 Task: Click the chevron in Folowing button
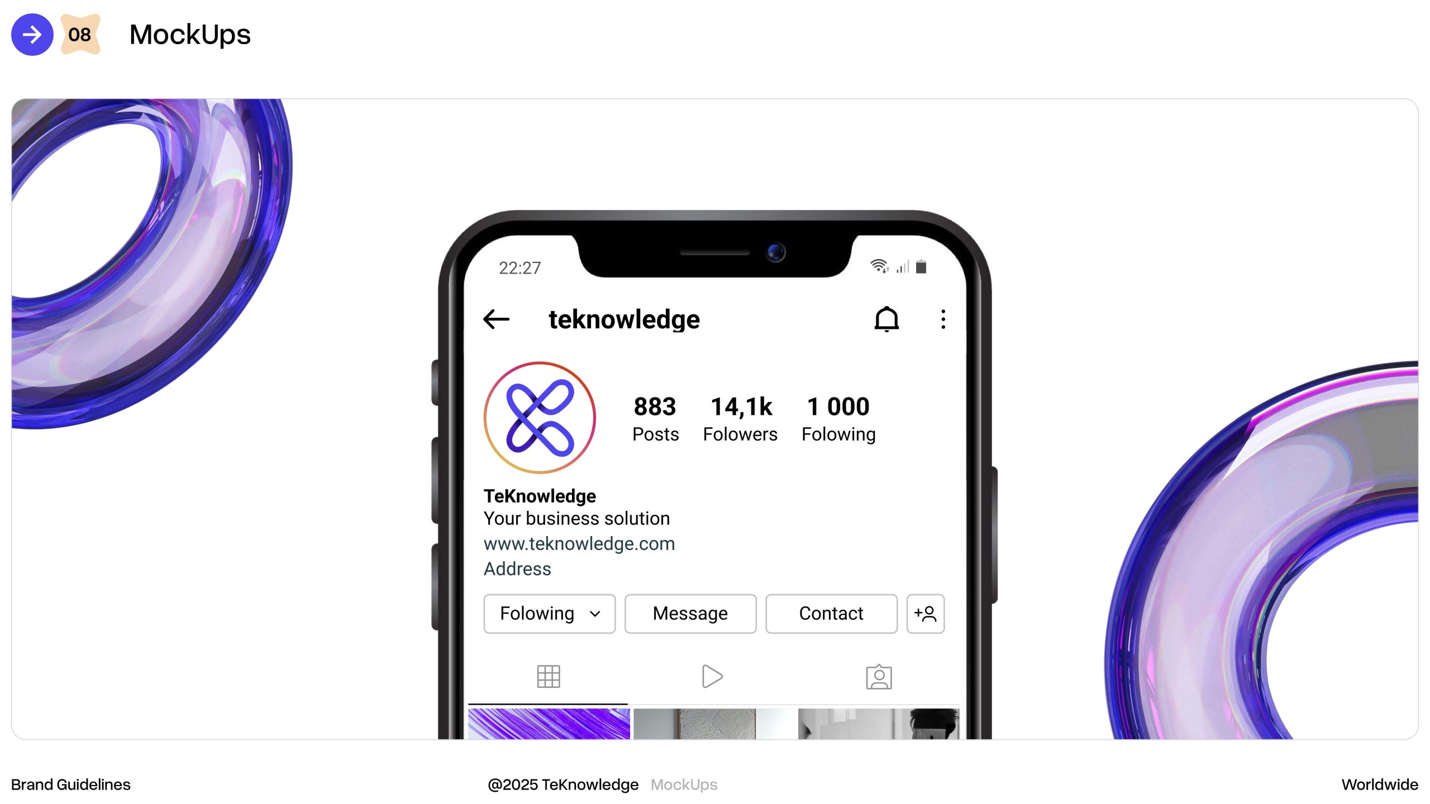pos(595,614)
